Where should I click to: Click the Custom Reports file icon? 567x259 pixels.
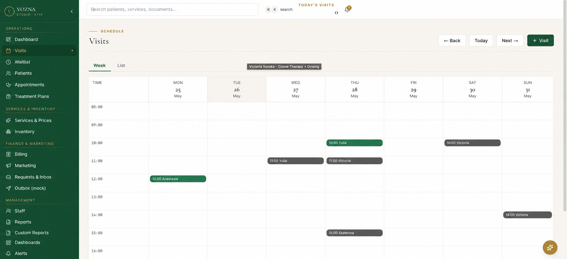pos(8,233)
